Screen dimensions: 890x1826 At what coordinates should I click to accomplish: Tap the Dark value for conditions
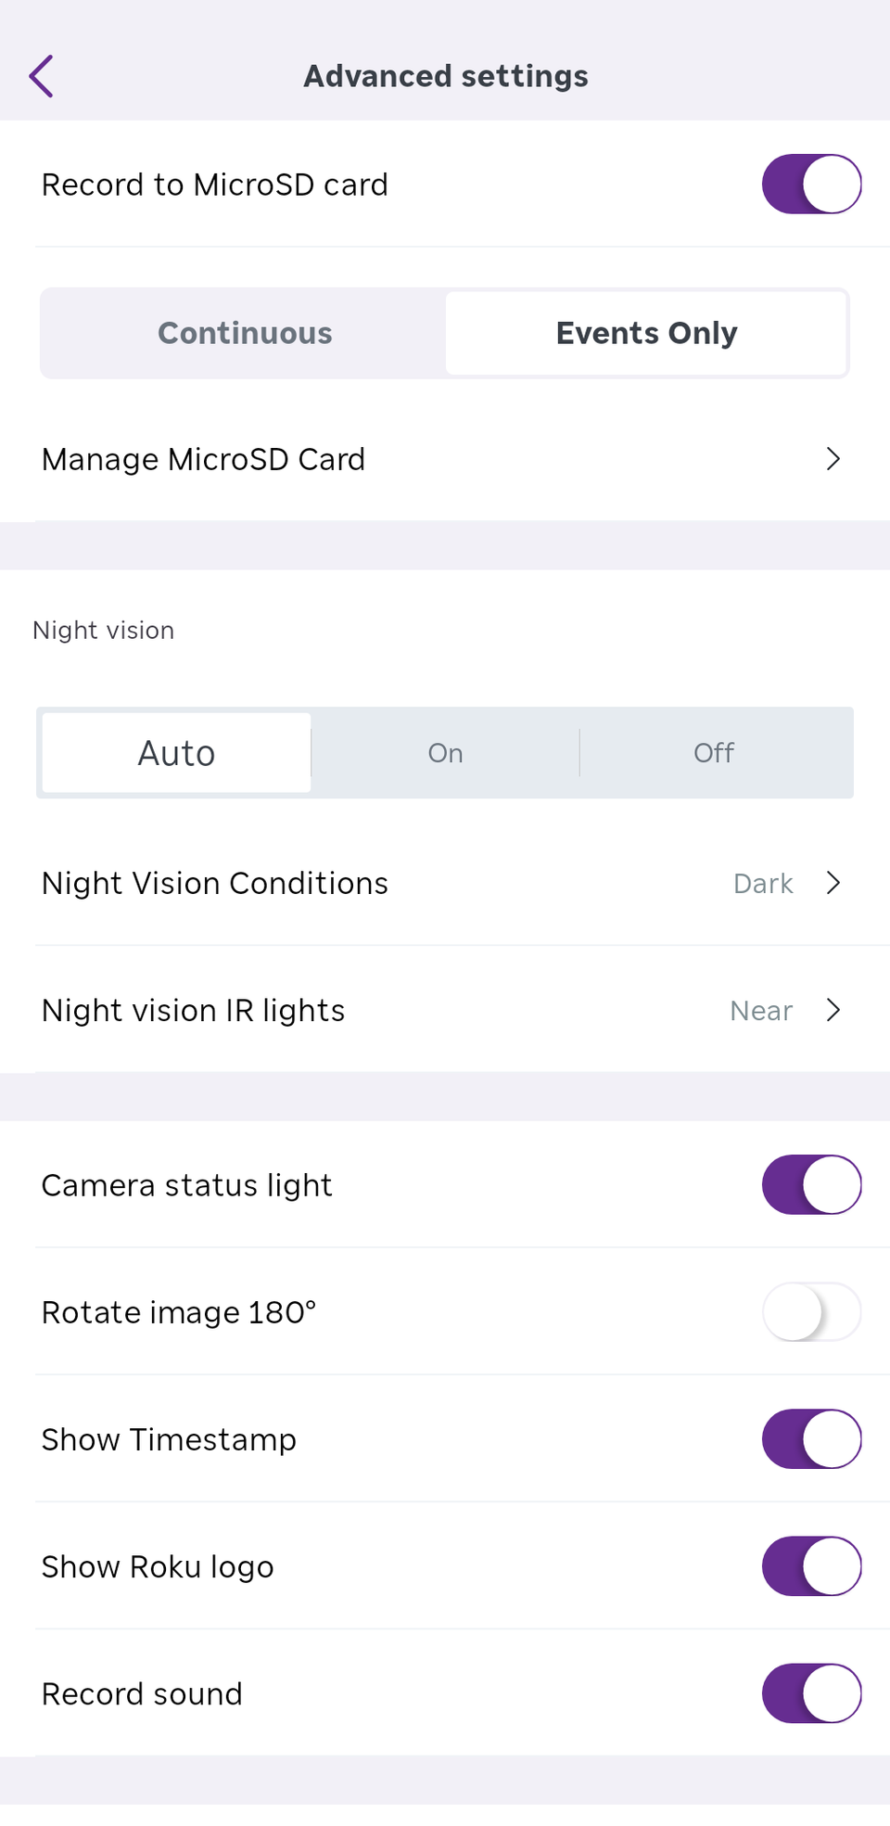pos(763,884)
